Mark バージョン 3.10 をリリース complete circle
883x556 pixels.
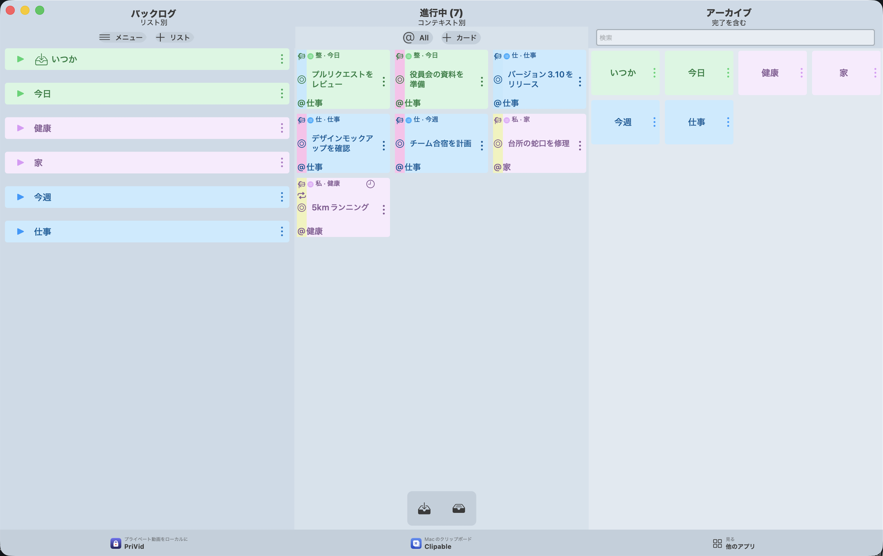click(498, 80)
